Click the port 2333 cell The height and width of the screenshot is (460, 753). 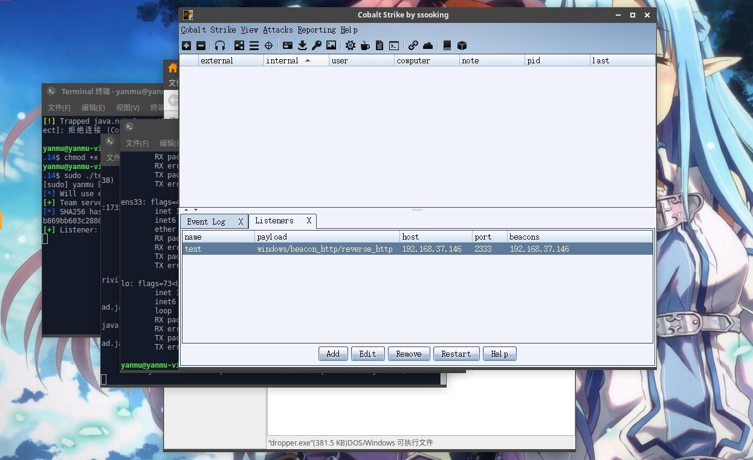[x=490, y=249]
